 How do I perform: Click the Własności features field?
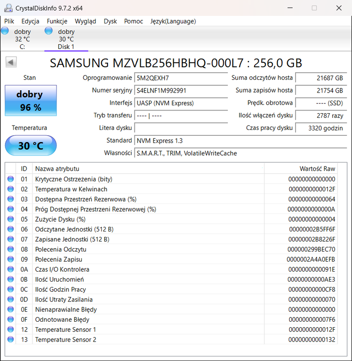(241, 153)
